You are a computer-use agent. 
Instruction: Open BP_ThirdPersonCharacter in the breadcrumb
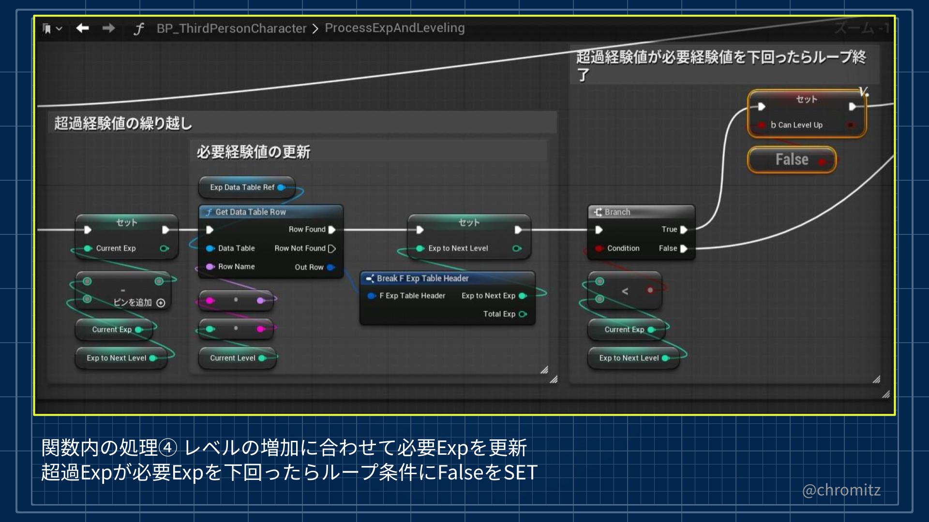pyautogui.click(x=231, y=29)
